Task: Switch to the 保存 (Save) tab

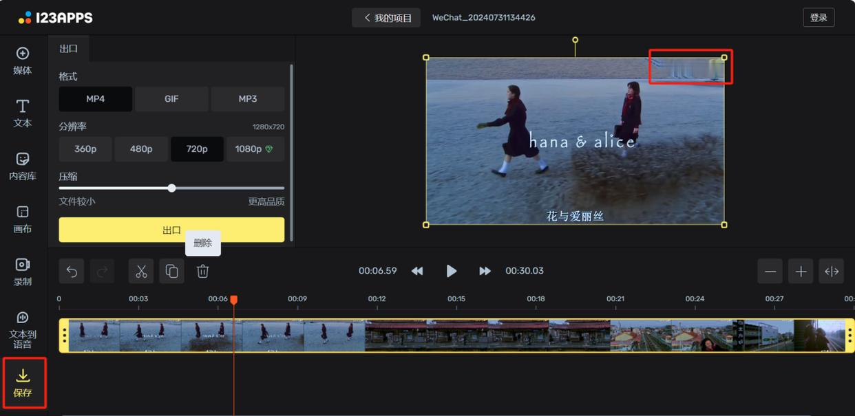Action: 23,382
